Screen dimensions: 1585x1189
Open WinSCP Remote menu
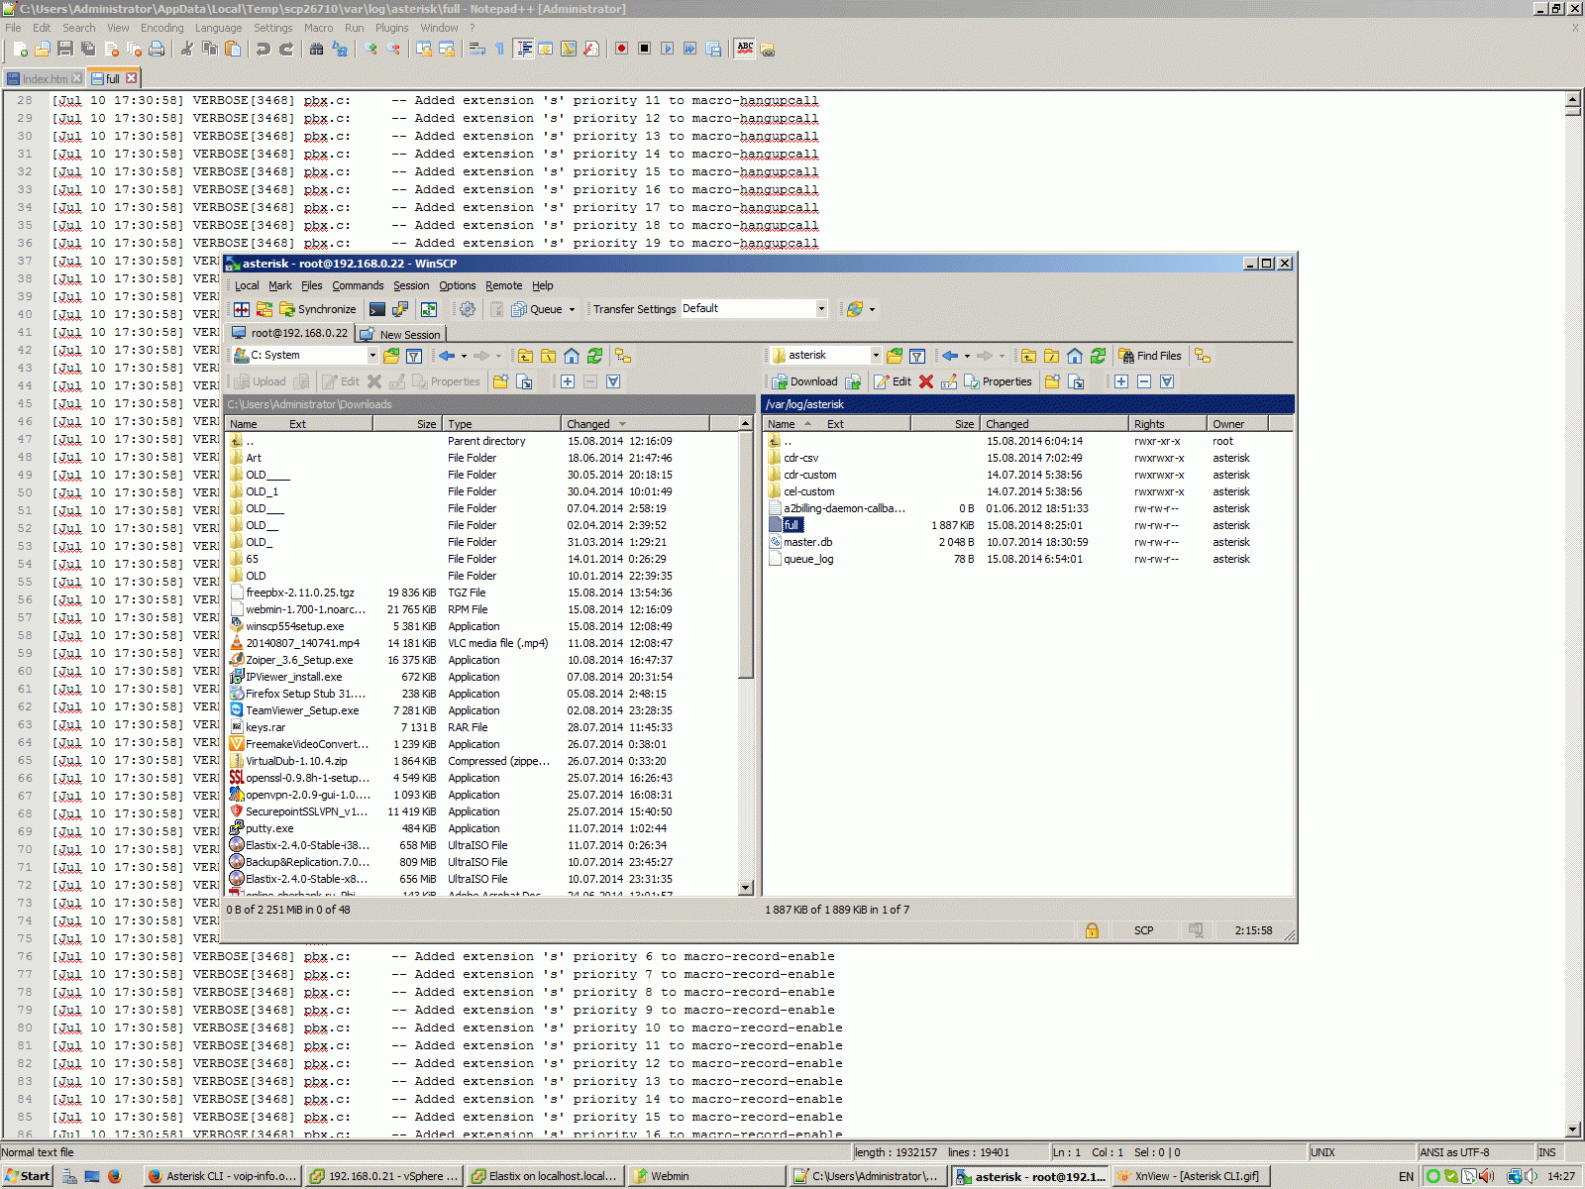tap(503, 285)
